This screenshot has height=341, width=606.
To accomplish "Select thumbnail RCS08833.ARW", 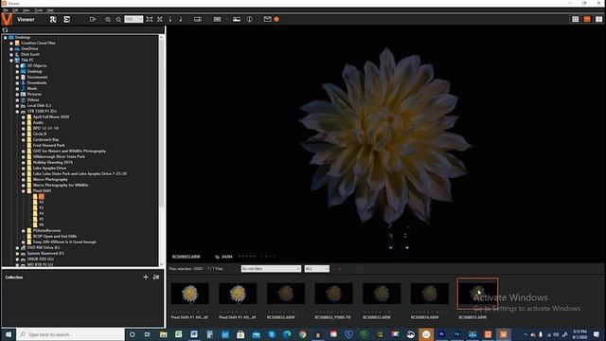I will click(x=382, y=294).
